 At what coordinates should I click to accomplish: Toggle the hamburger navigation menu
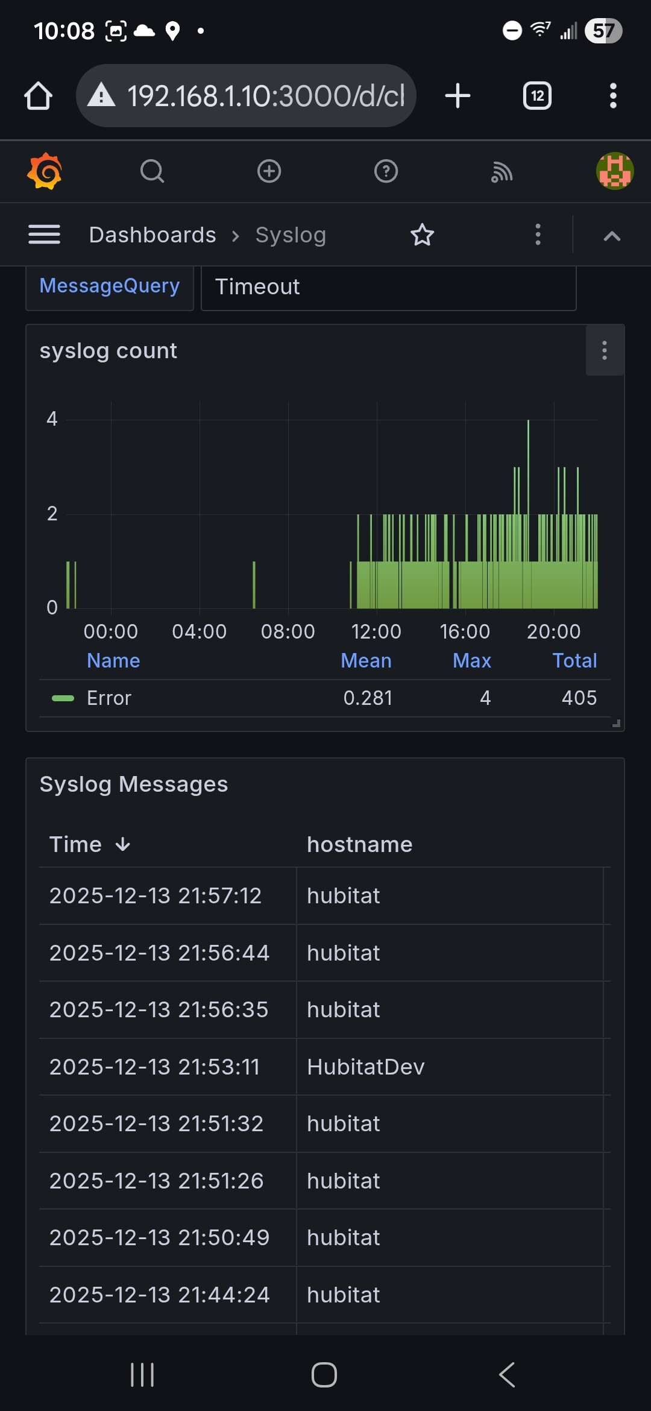click(x=44, y=235)
